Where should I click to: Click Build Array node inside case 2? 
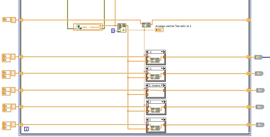(155, 110)
